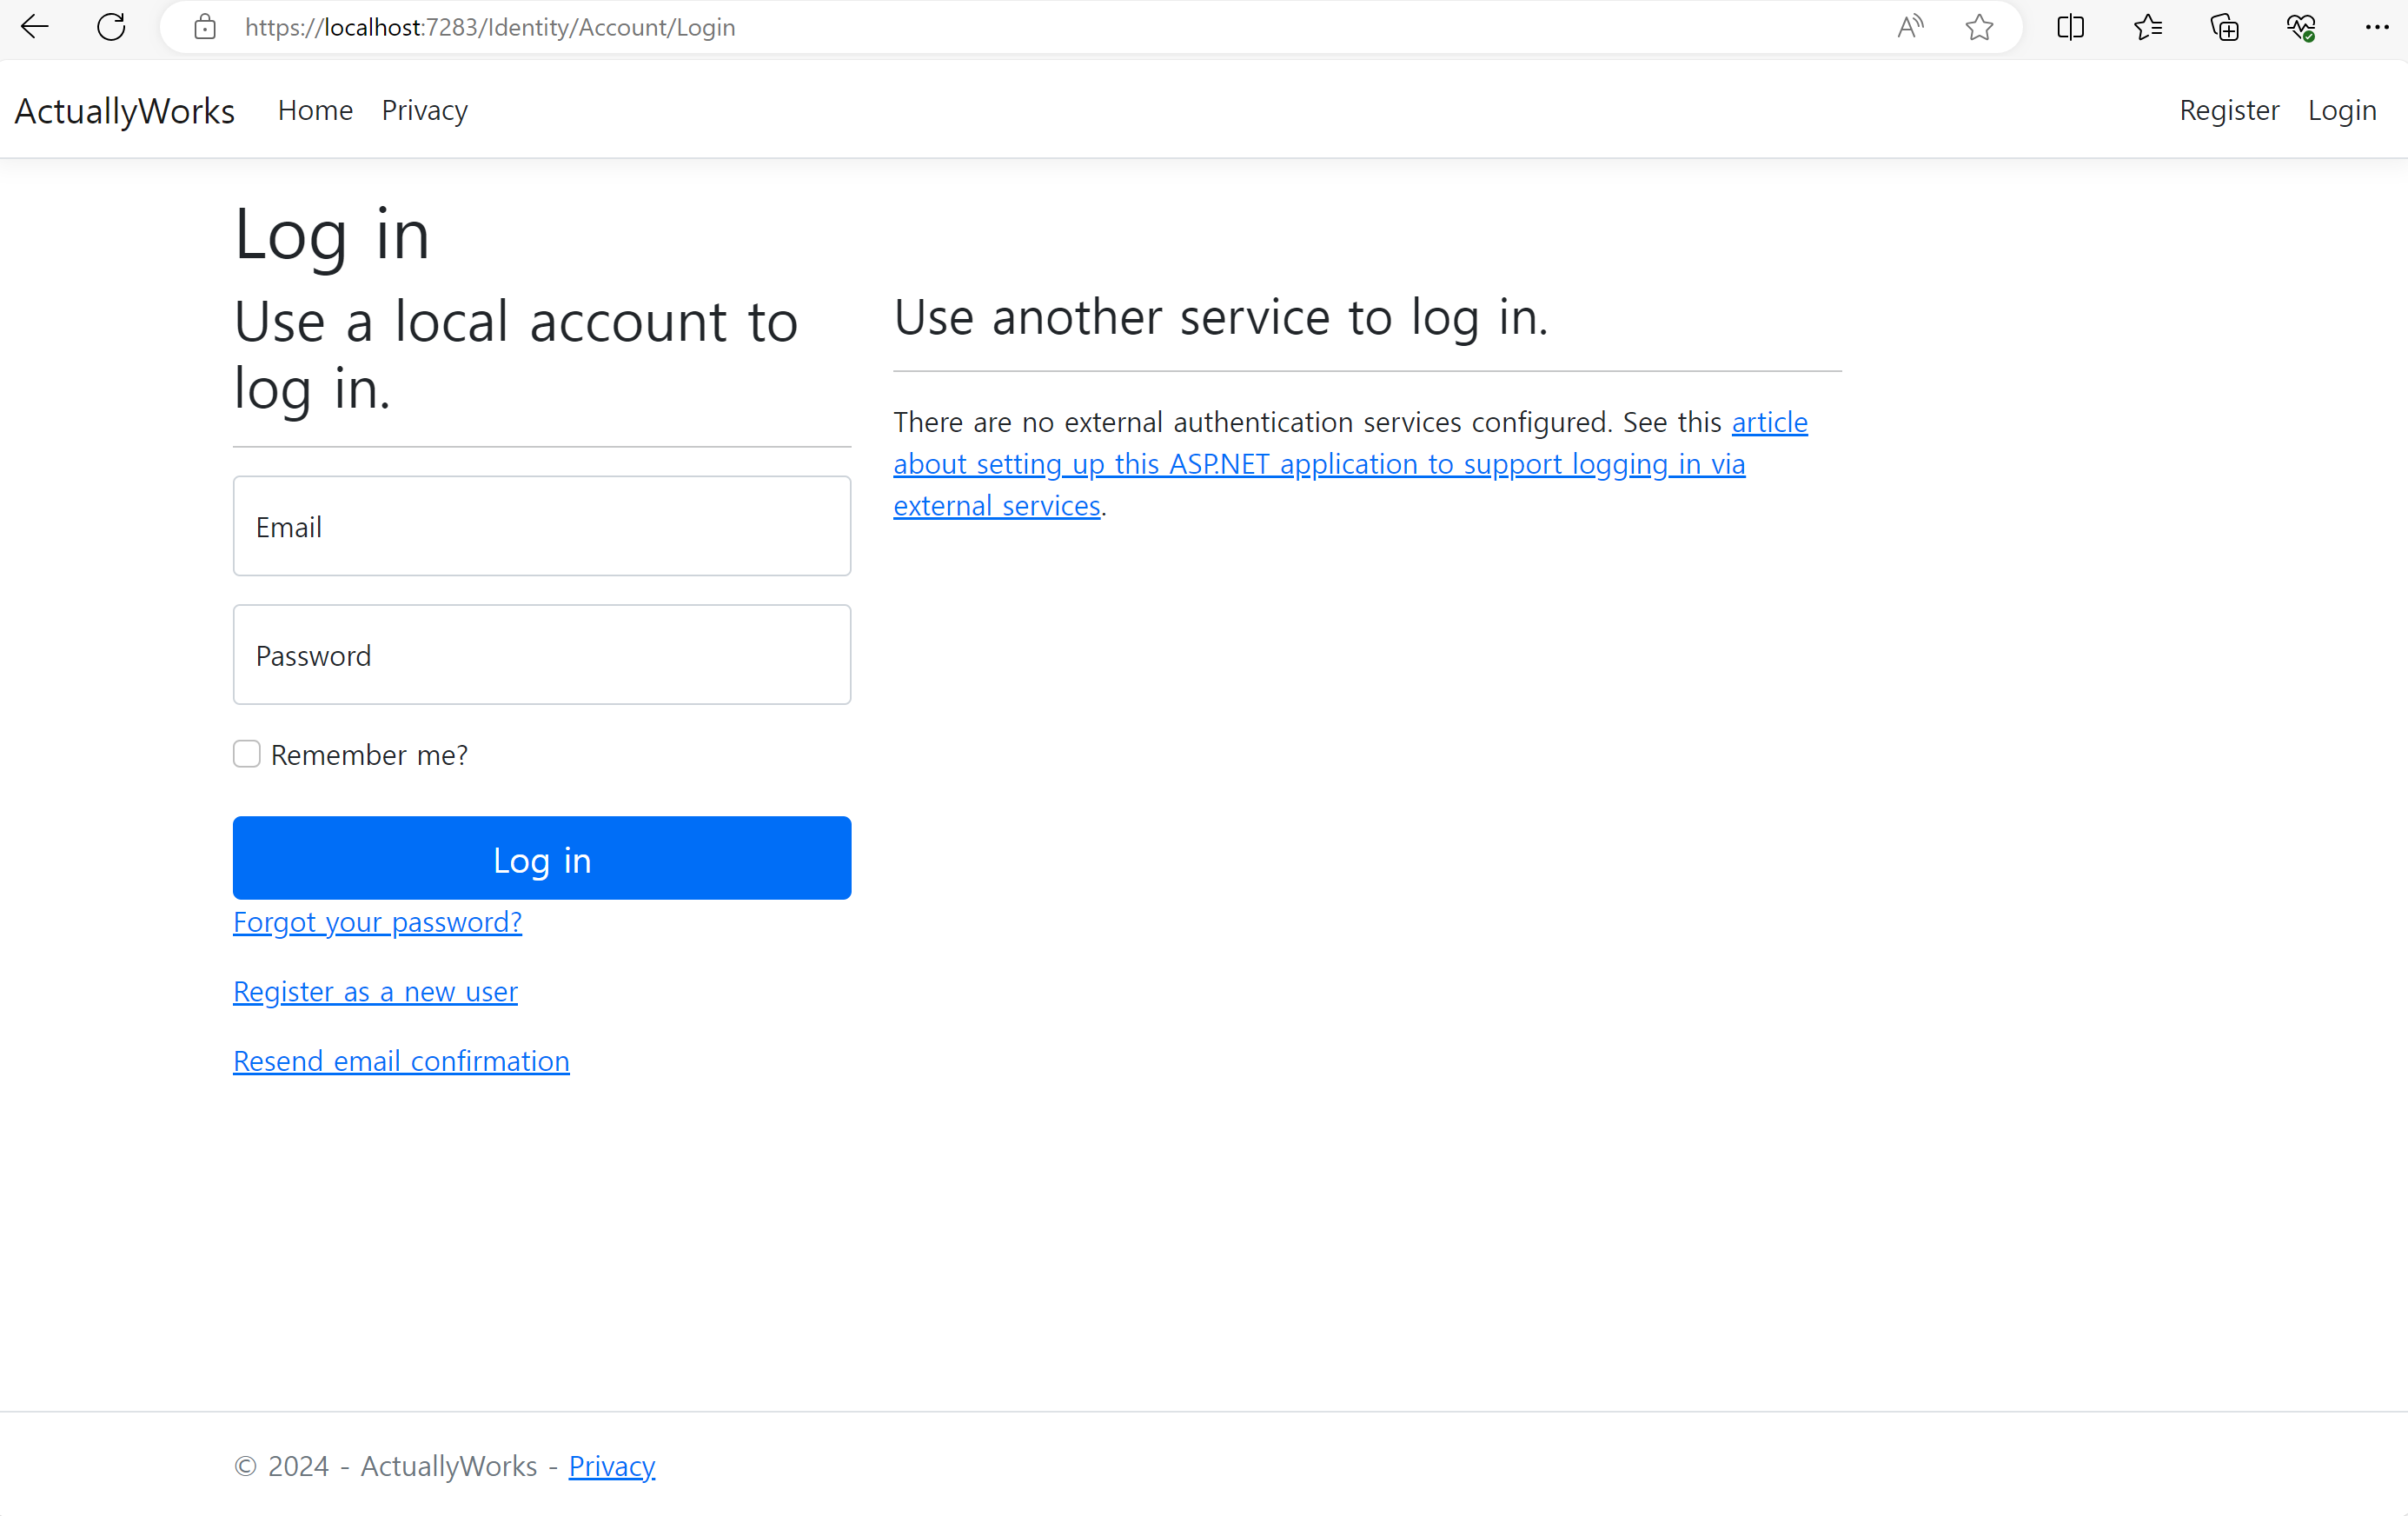Screen dimensions: 2408x1516
Task: Open Favorites list icon
Action: [x=2147, y=27]
